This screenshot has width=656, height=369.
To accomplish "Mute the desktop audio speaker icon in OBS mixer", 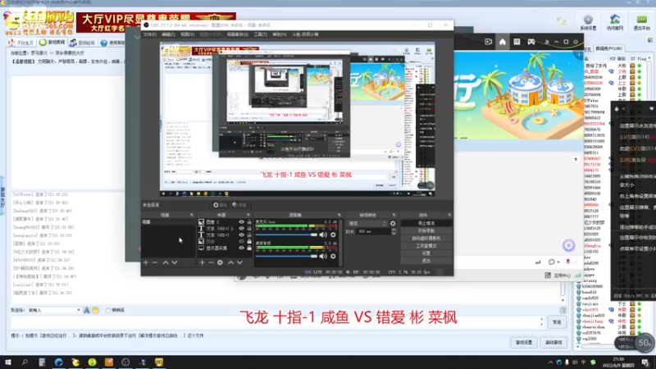I will click(x=323, y=256).
